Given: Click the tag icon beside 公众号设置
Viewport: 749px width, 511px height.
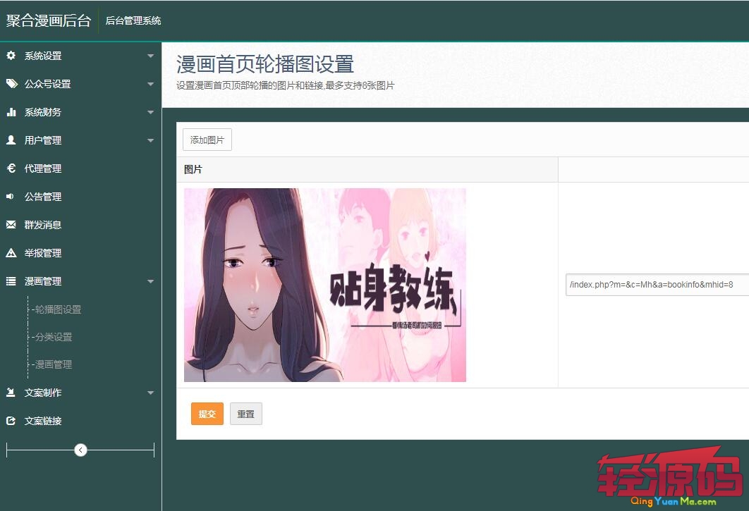Looking at the screenshot, I should (11, 84).
